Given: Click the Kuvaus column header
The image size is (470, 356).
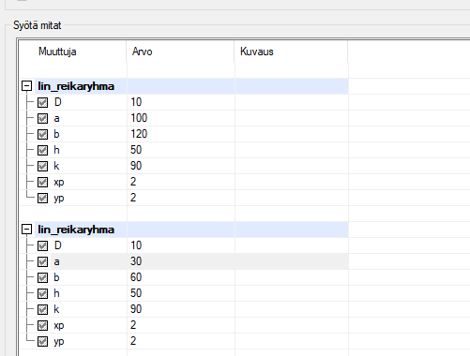Looking at the screenshot, I should 292,52.
